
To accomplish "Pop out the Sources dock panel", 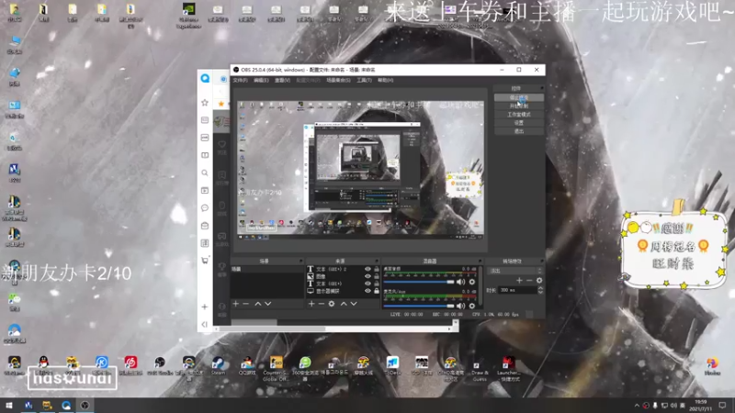I will tap(377, 261).
